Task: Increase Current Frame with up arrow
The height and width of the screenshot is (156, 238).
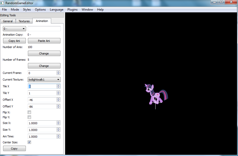Action: (58, 72)
